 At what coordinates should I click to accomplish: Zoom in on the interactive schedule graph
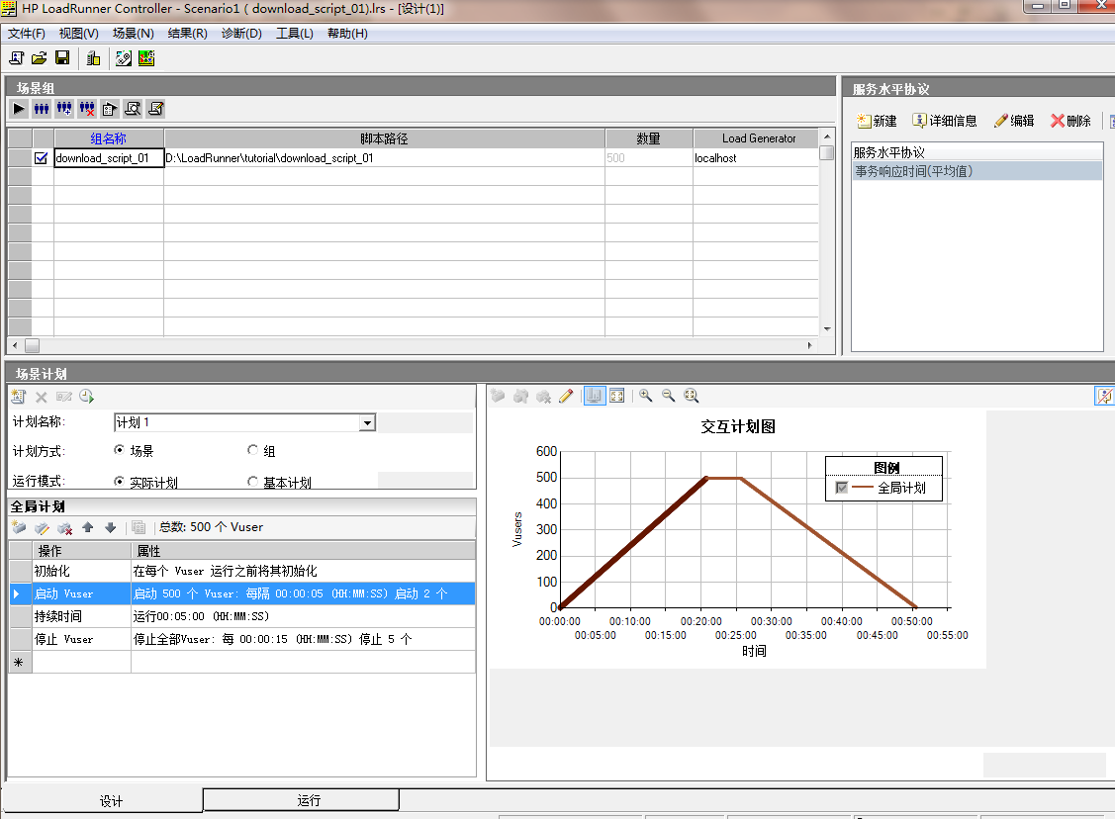point(645,396)
